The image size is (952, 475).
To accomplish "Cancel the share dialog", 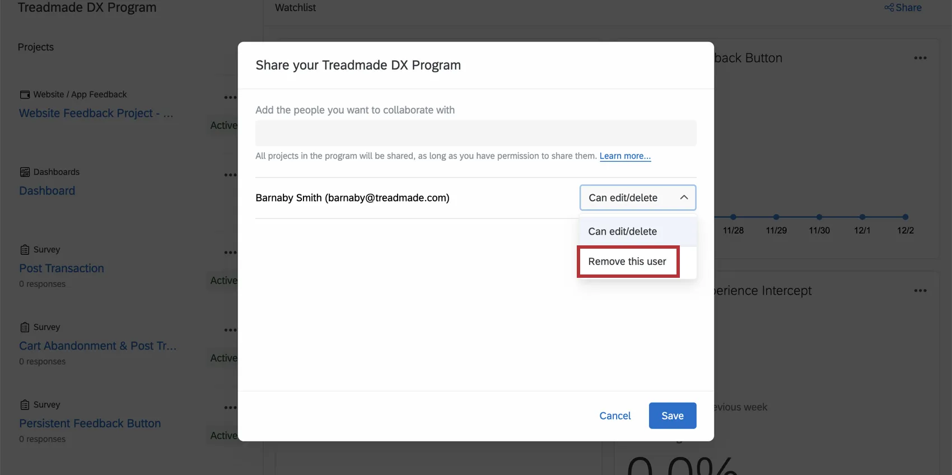I will pos(615,416).
